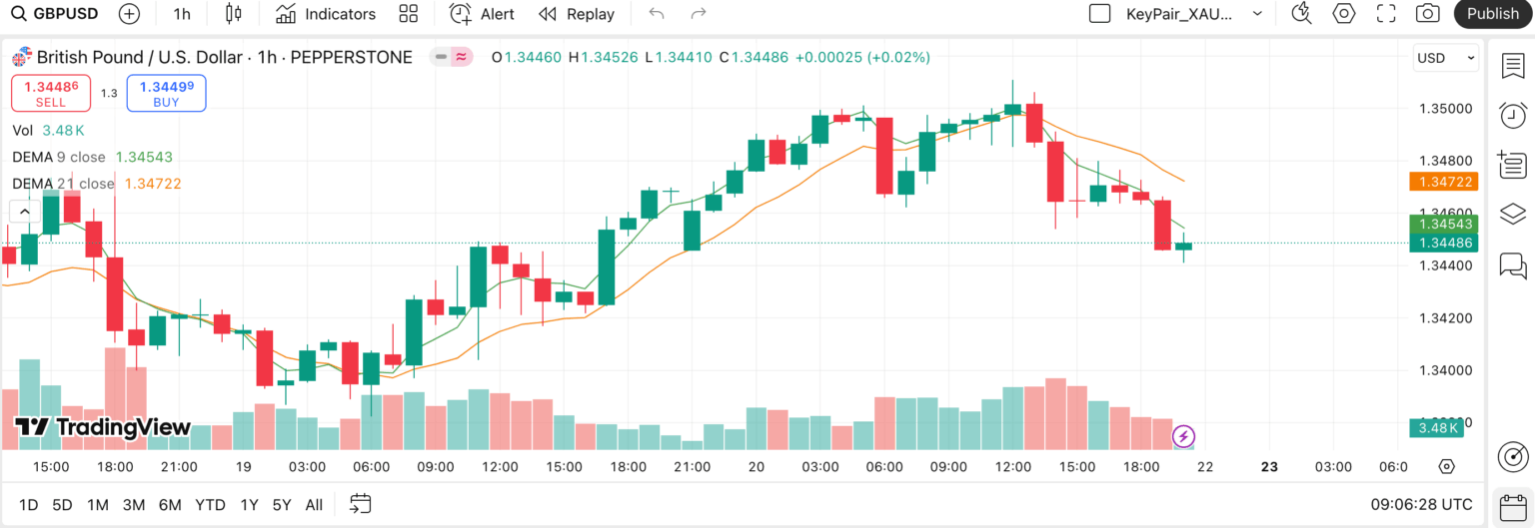Open the chat bubbles sidebar icon

coord(1513,264)
